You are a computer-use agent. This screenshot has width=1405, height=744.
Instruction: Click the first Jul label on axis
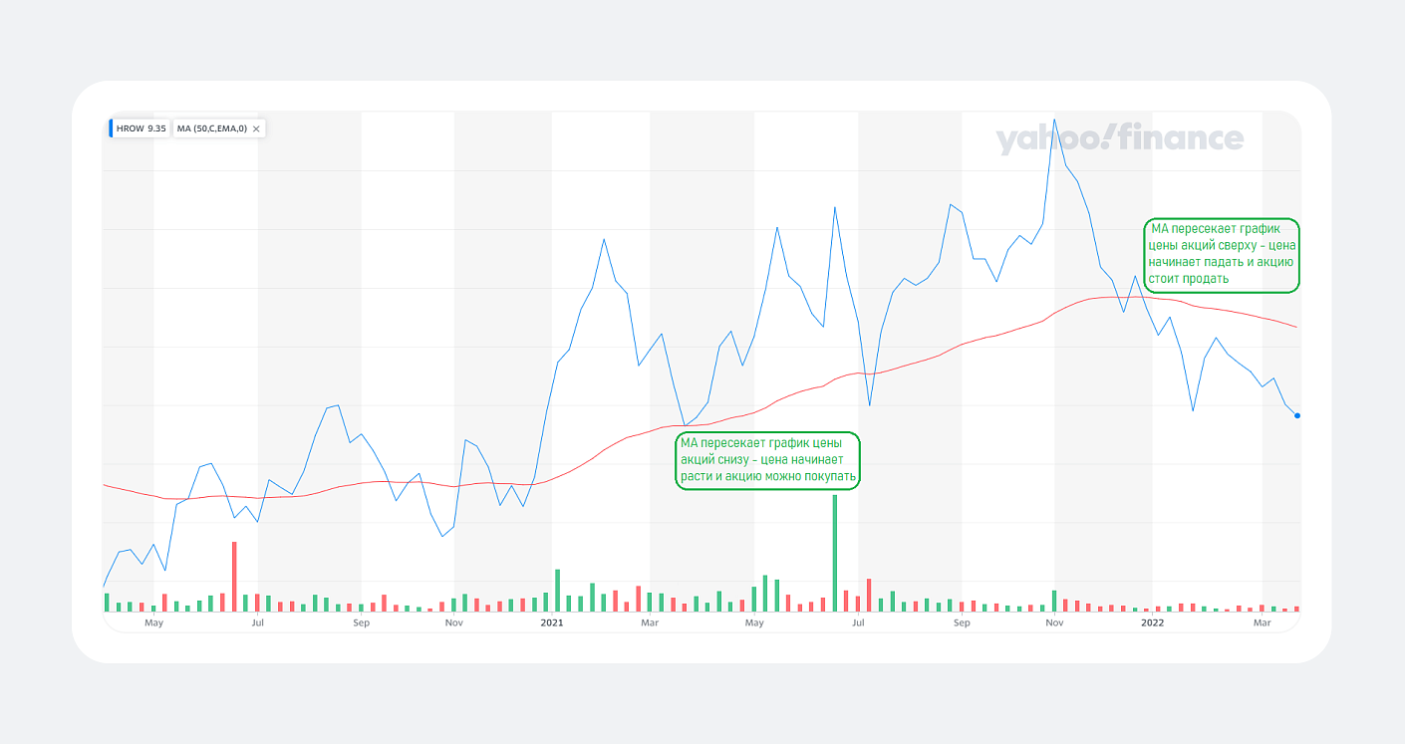pyautogui.click(x=258, y=623)
